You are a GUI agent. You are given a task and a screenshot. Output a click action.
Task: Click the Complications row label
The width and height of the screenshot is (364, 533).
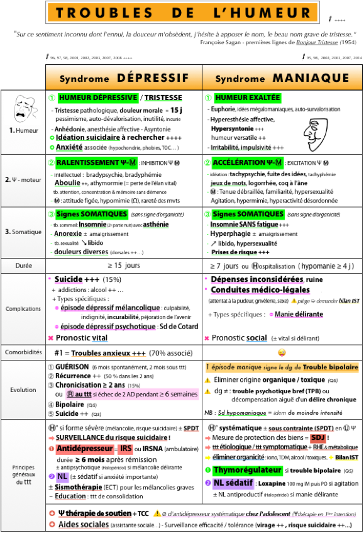(23, 308)
